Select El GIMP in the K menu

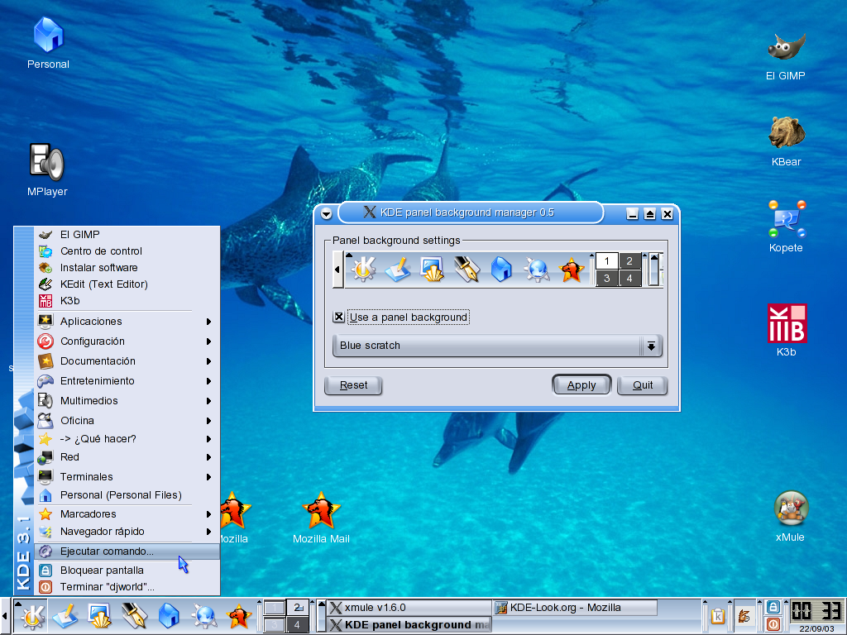(127, 234)
